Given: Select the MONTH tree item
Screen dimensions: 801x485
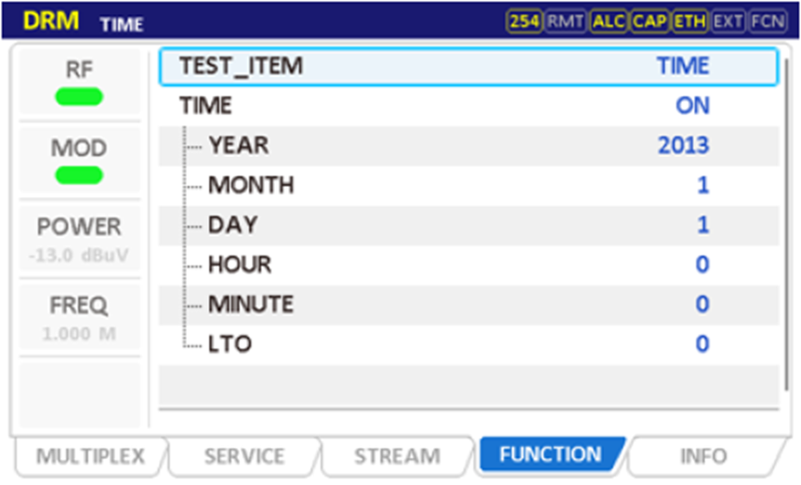Looking at the screenshot, I should 251,186.
